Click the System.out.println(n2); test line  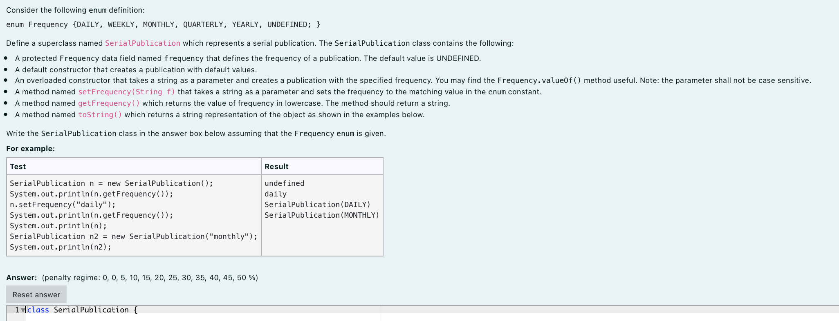pyautogui.click(x=61, y=247)
